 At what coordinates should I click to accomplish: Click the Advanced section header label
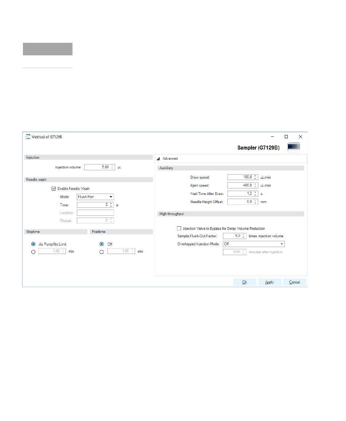click(170, 158)
